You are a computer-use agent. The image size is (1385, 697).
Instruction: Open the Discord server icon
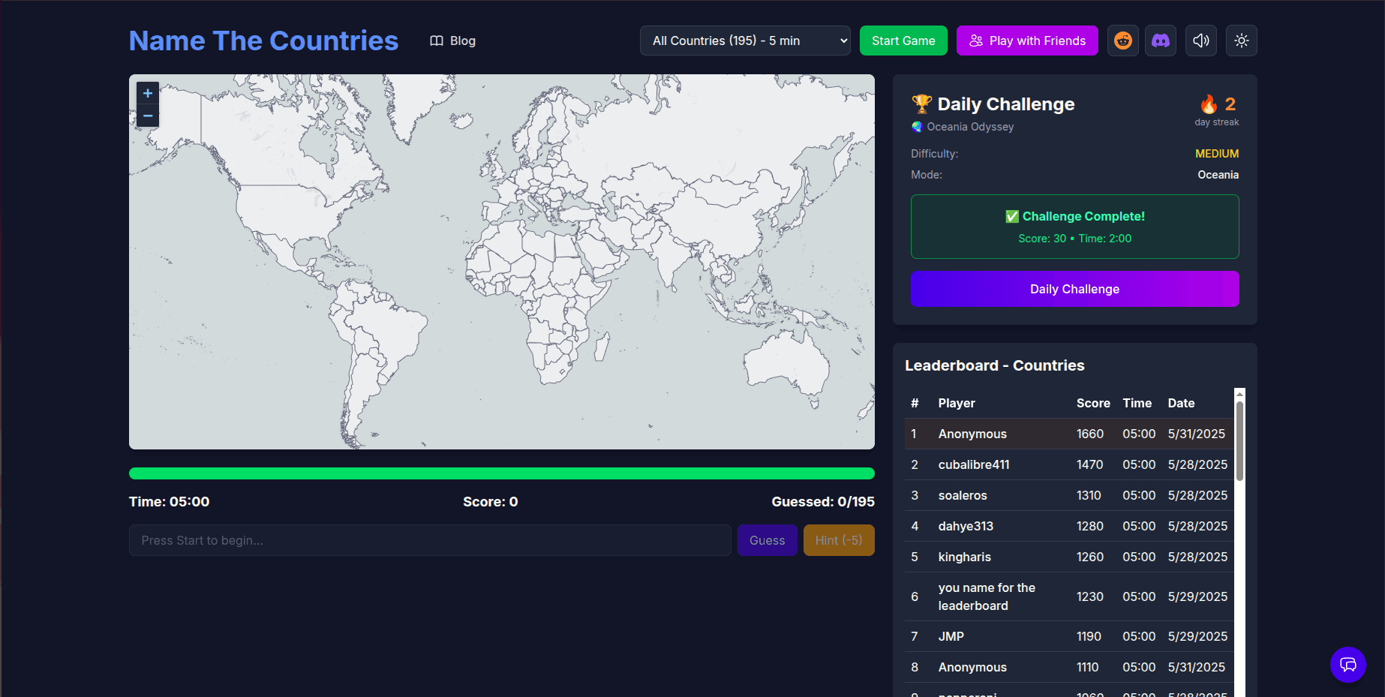(1160, 41)
